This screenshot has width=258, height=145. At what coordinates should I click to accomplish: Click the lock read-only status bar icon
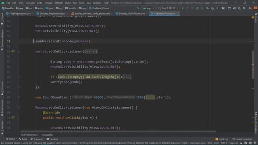(x=241, y=143)
